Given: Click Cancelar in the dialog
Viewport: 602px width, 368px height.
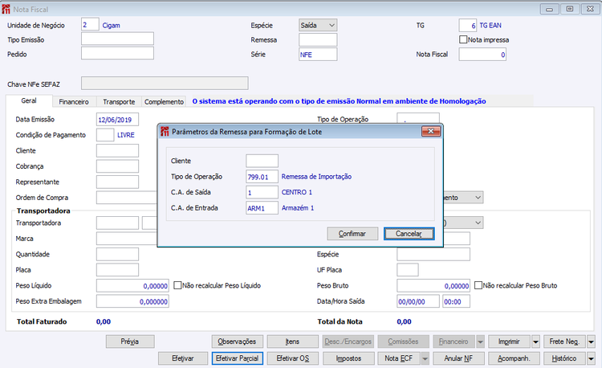Looking at the screenshot, I should (x=409, y=234).
